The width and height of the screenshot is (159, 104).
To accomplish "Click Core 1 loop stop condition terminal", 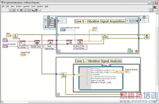I will click(x=121, y=94).
